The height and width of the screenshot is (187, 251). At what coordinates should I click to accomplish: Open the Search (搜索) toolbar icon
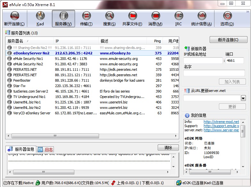(x=109, y=16)
